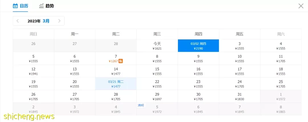
Task: Select highlighted 03/02 周四 ¥2190 cell
Action: click(x=198, y=46)
